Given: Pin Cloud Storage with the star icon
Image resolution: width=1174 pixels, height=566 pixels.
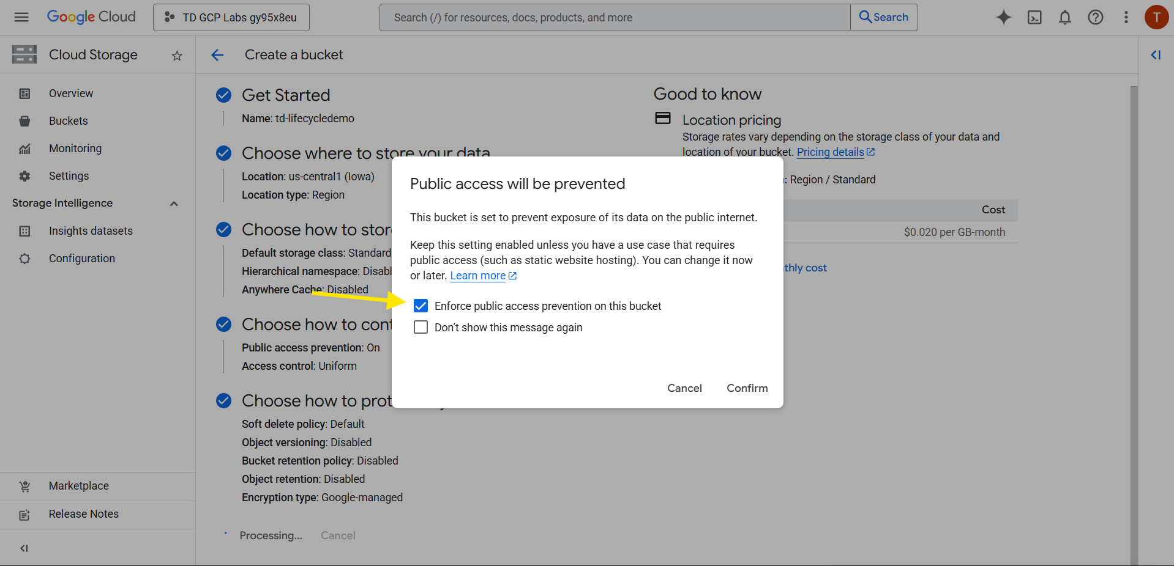Looking at the screenshot, I should coord(177,56).
